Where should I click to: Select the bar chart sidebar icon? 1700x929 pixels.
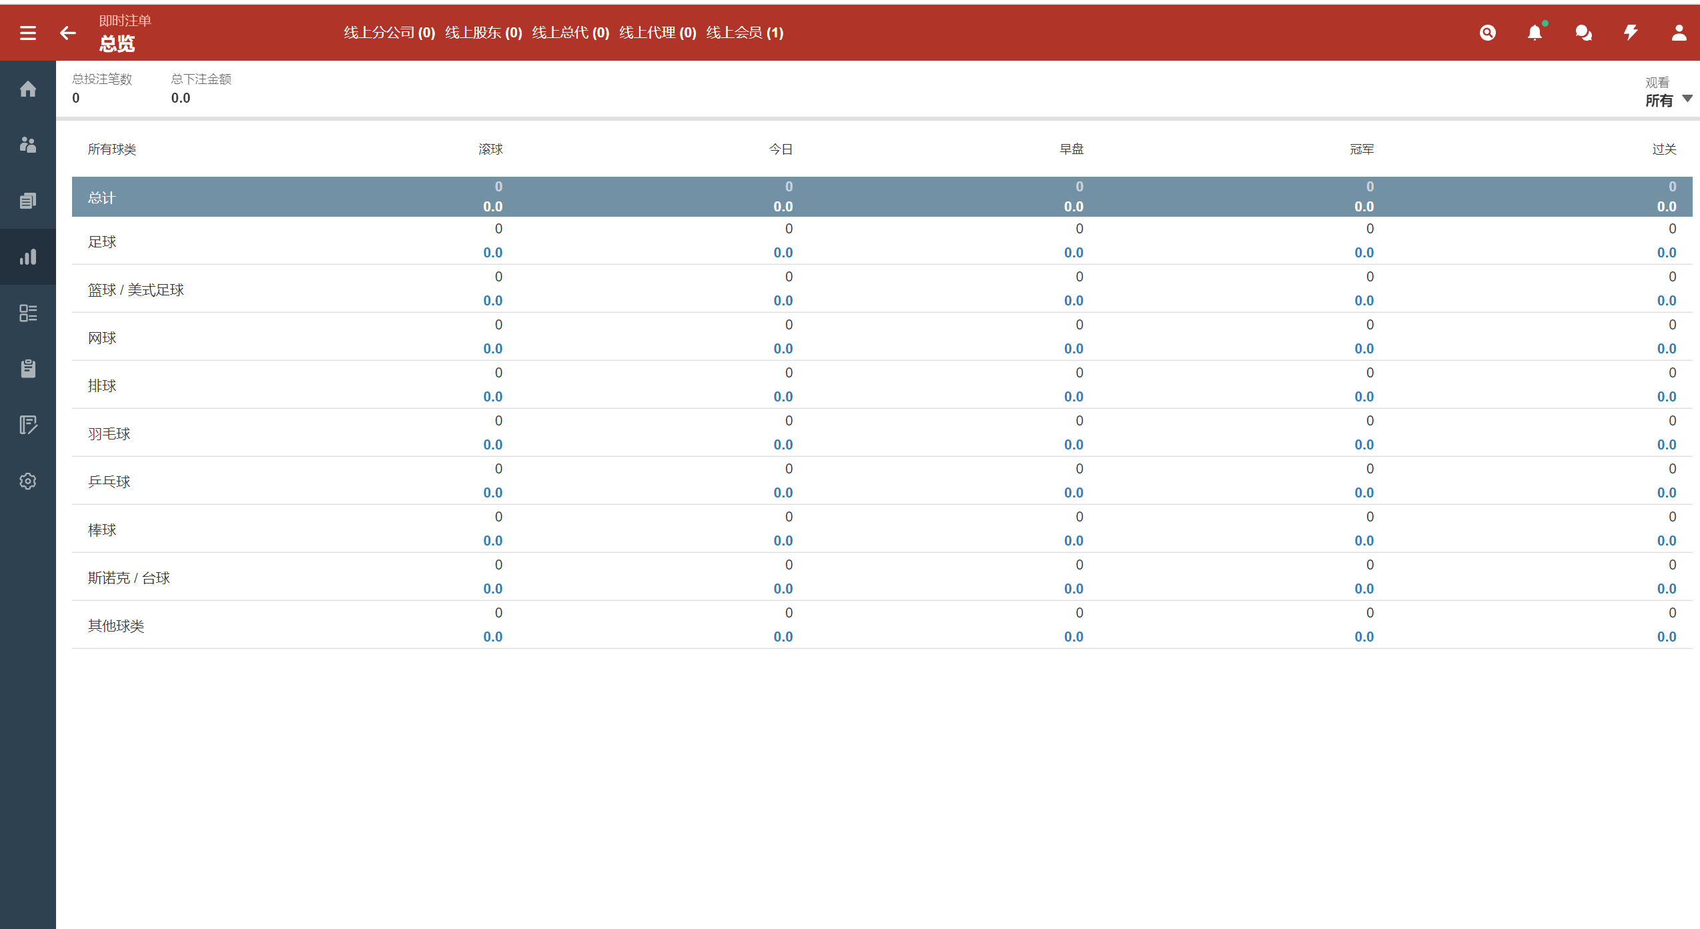28,257
